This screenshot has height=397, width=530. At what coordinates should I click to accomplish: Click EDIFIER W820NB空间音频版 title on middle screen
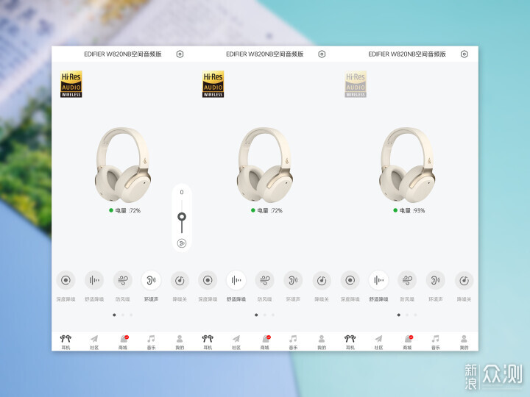[x=265, y=54]
